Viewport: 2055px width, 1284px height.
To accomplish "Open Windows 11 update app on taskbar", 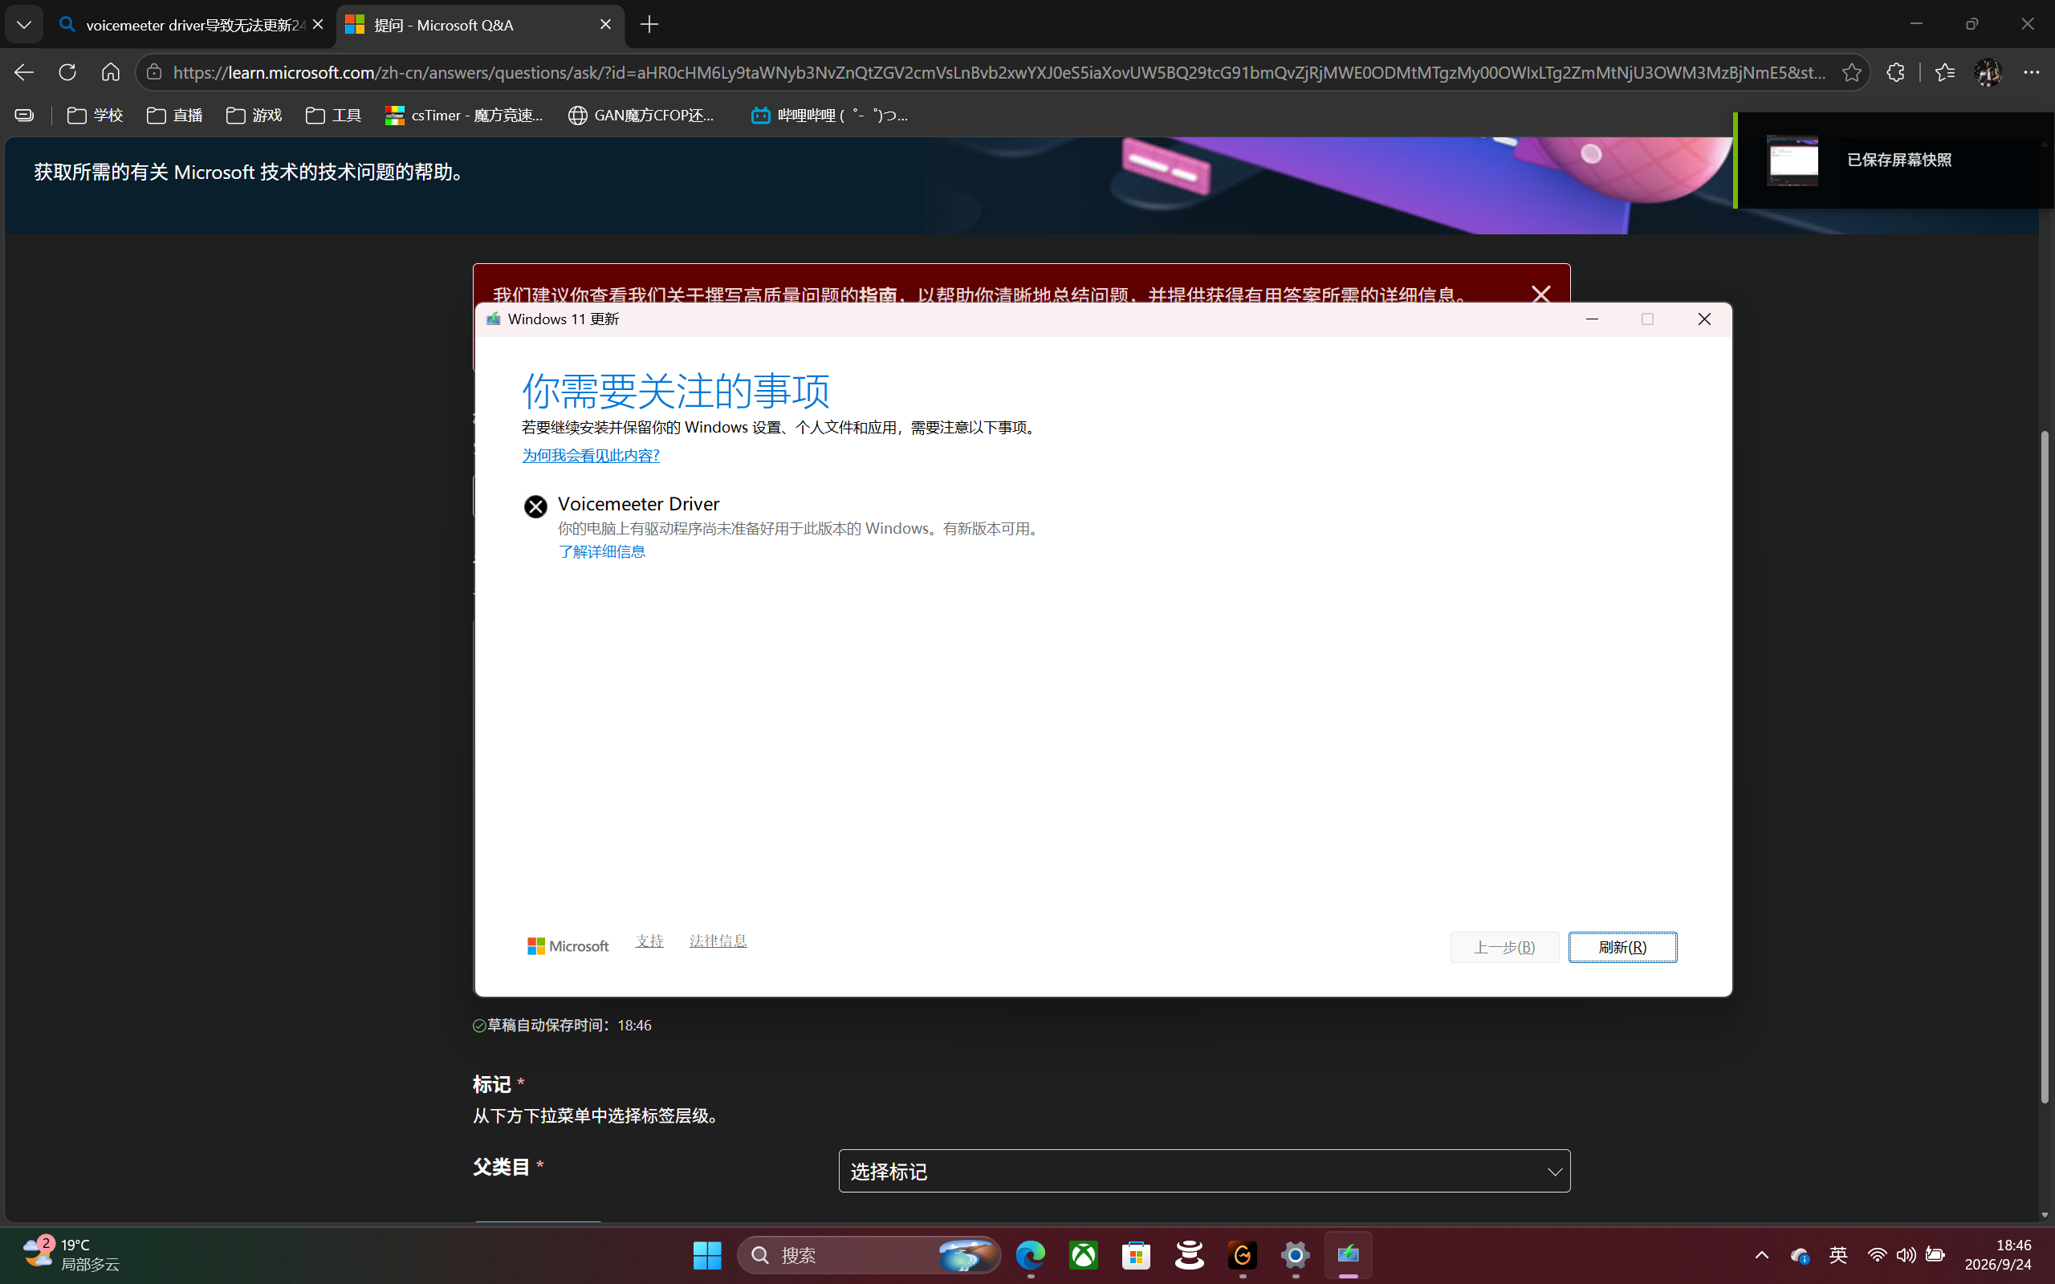I will click(x=1349, y=1255).
